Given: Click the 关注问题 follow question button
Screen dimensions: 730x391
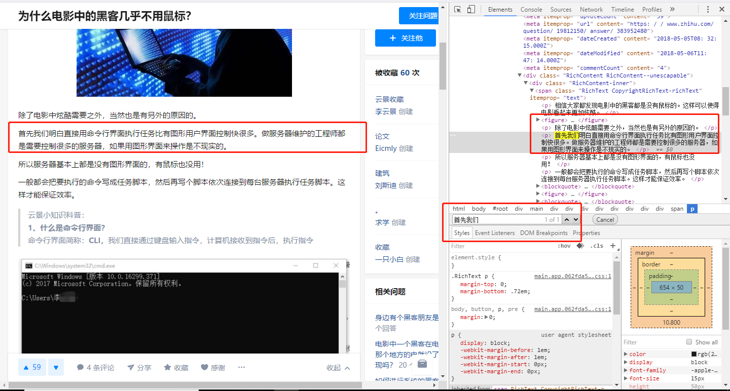Looking at the screenshot, I should tap(420, 16).
